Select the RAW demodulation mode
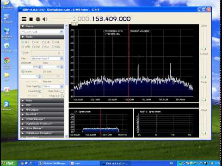222x166 pixels. pos(53,47)
